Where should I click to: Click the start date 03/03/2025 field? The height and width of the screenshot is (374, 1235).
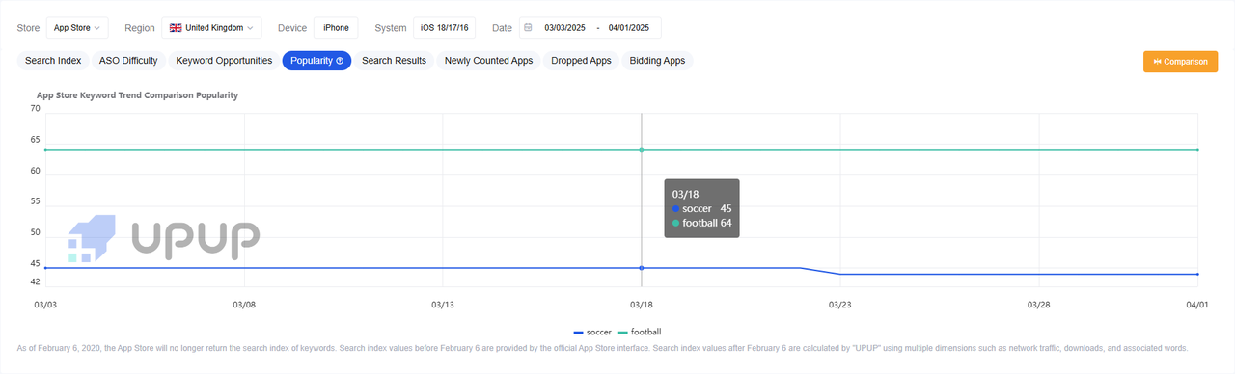click(x=565, y=28)
